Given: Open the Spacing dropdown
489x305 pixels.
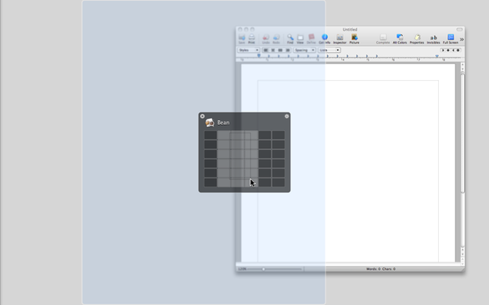Looking at the screenshot, I should point(304,50).
